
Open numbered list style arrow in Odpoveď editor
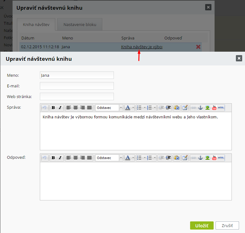click(x=155, y=158)
